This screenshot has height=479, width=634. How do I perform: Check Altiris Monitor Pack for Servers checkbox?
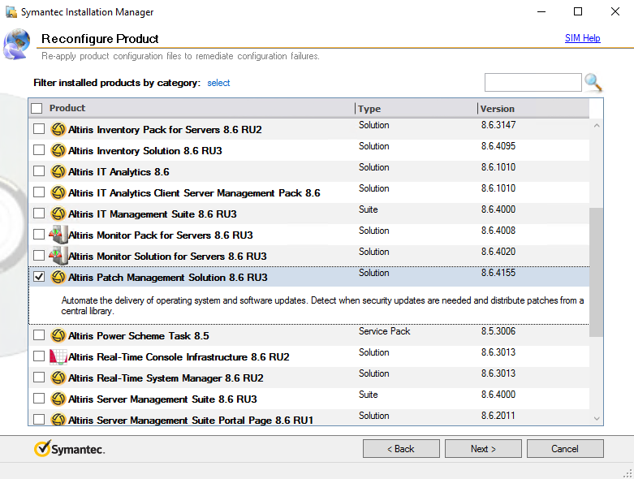tap(39, 235)
